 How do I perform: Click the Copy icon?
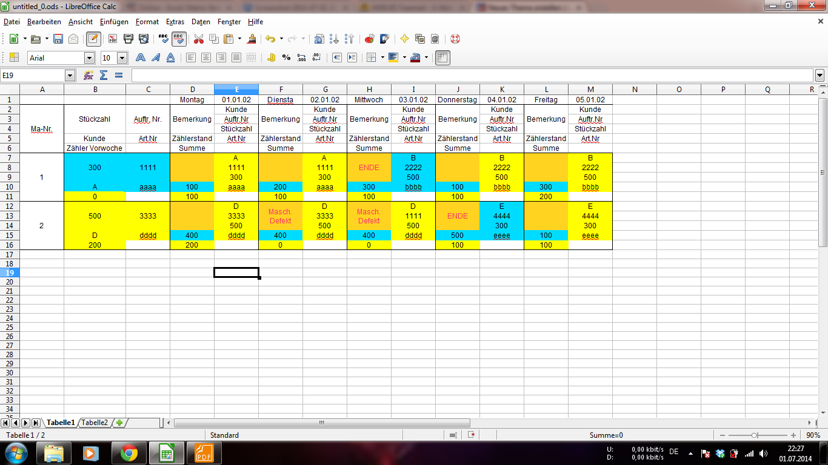[213, 39]
